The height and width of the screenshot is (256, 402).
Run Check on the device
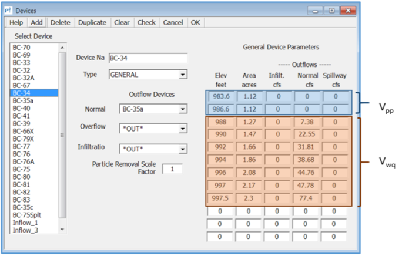(146, 23)
